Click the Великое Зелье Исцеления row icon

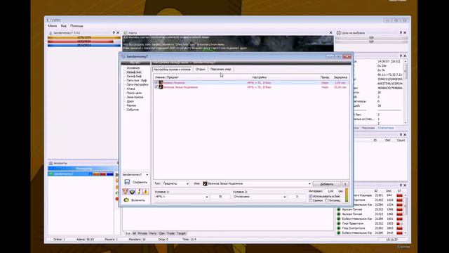[x=161, y=87]
